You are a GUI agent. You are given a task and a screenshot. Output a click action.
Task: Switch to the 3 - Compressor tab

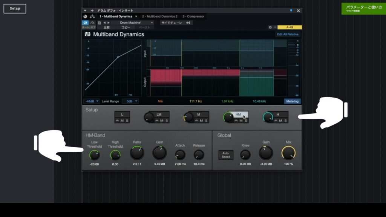tap(193, 17)
